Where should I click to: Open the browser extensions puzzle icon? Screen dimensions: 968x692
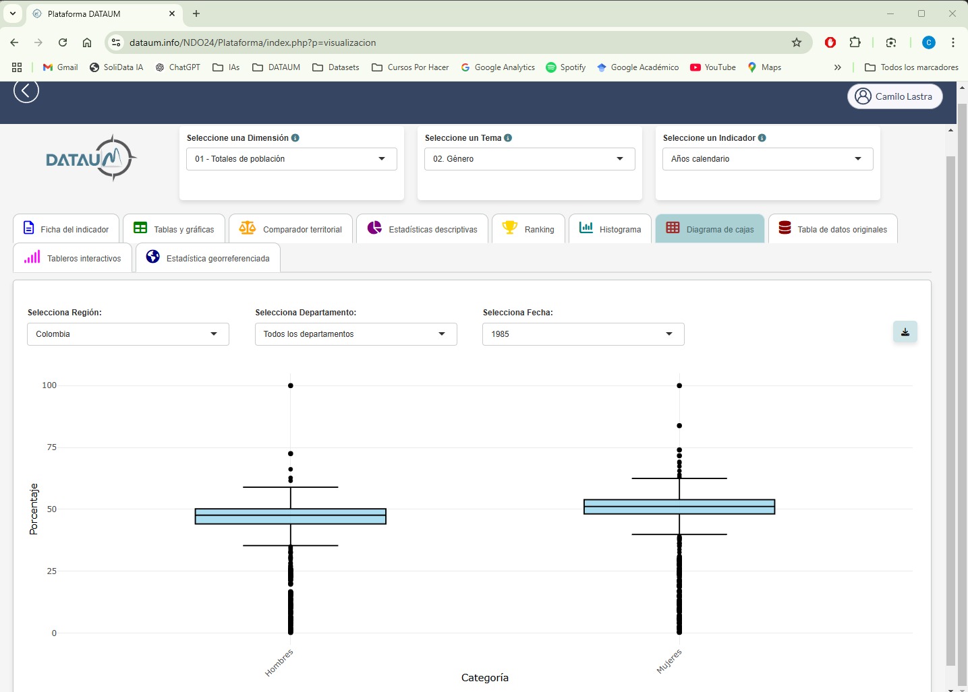[855, 42]
